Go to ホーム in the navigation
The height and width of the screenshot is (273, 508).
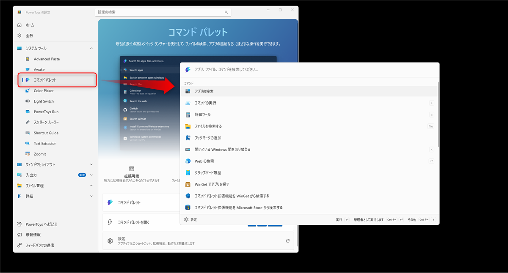point(30,25)
